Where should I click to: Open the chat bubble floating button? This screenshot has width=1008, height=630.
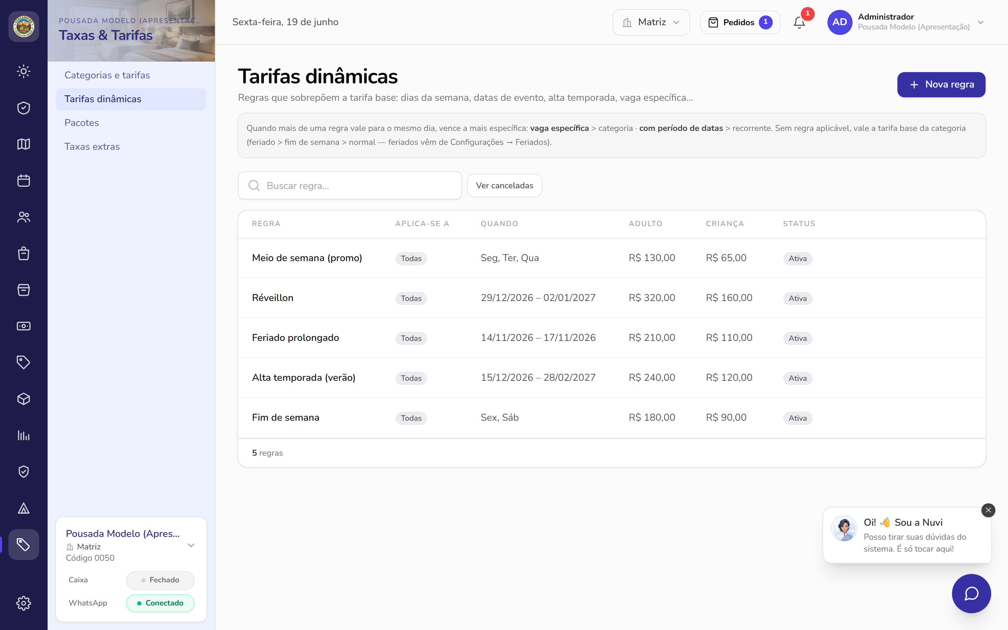point(971,593)
